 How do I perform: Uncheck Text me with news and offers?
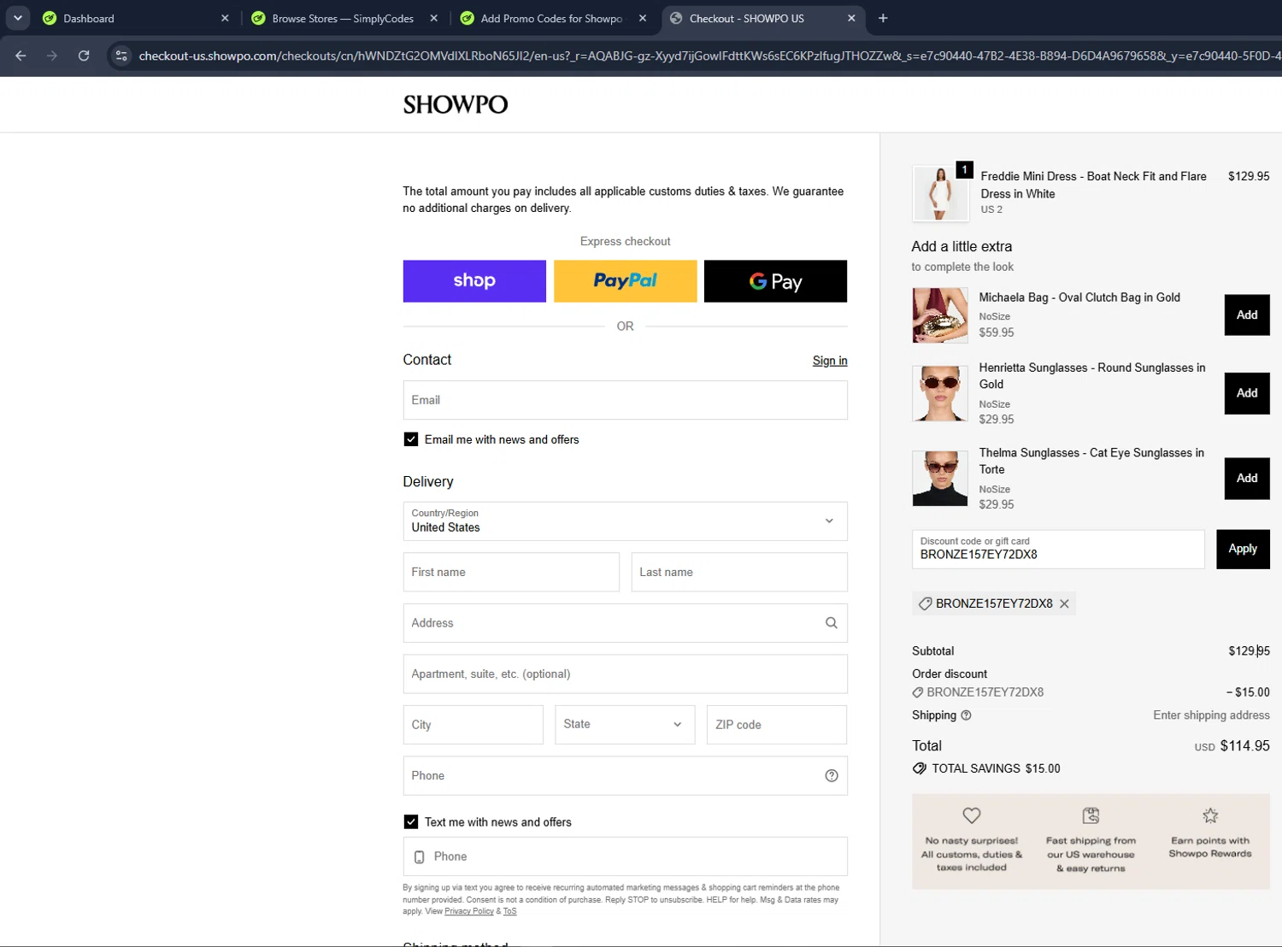click(x=411, y=821)
